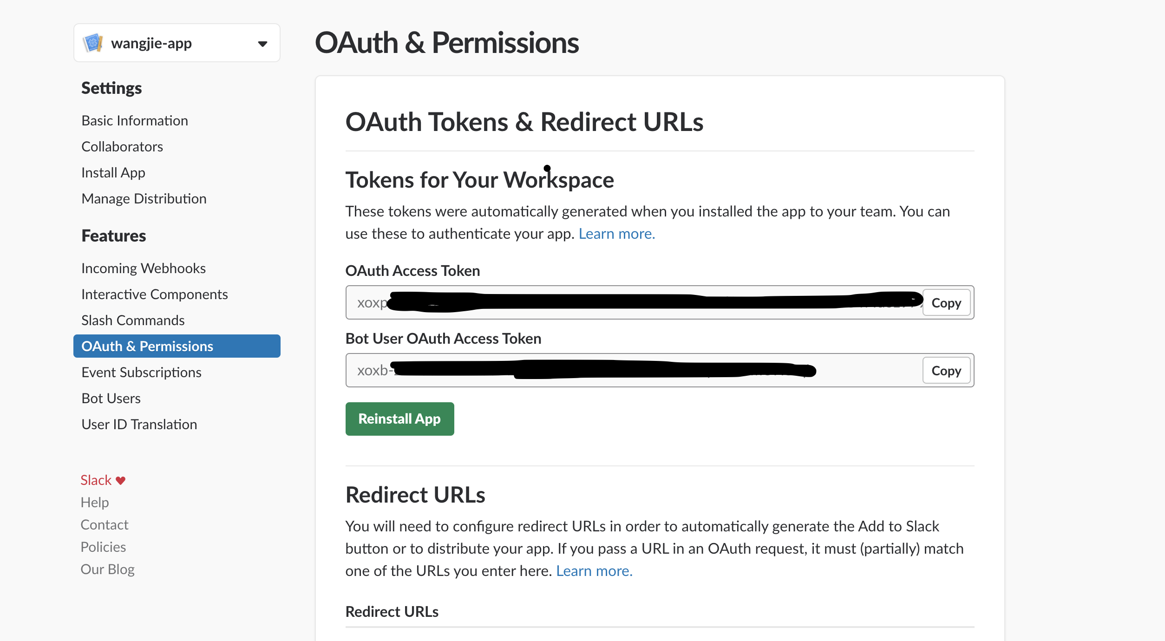1165x641 pixels.
Task: Open Basic Information settings page
Action: point(135,121)
